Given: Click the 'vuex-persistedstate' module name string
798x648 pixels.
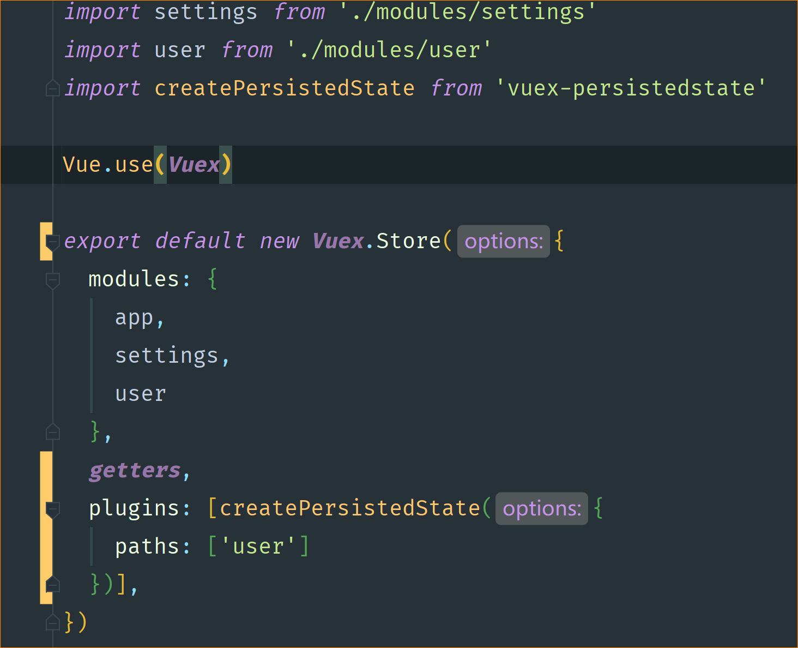Looking at the screenshot, I should 631,87.
